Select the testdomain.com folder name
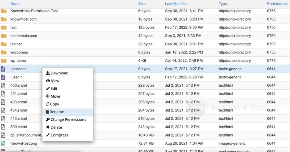The width and height of the screenshot is (290, 152). [x=24, y=36]
